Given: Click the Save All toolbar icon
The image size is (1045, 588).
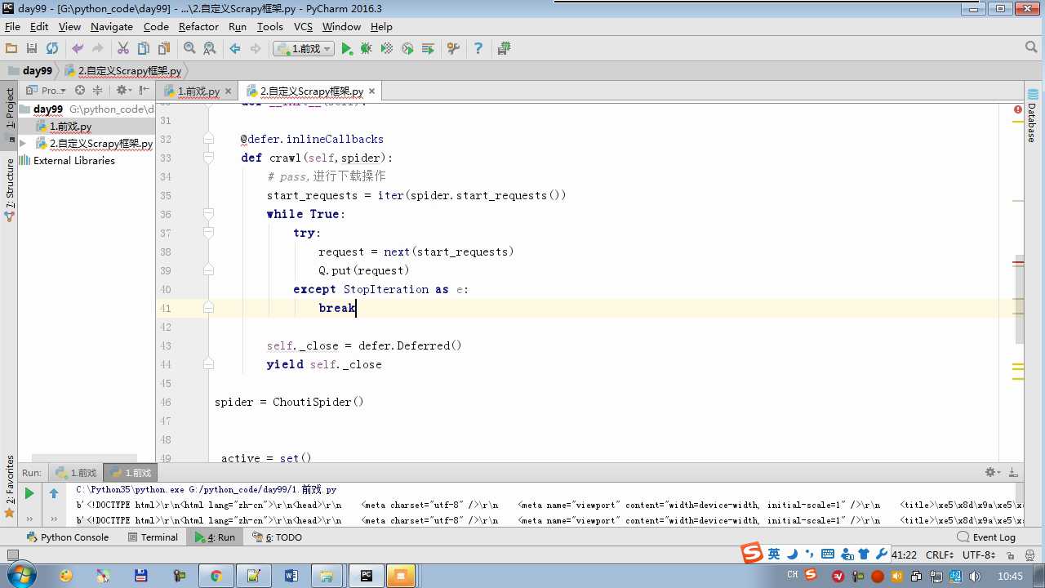Looking at the screenshot, I should pos(32,48).
